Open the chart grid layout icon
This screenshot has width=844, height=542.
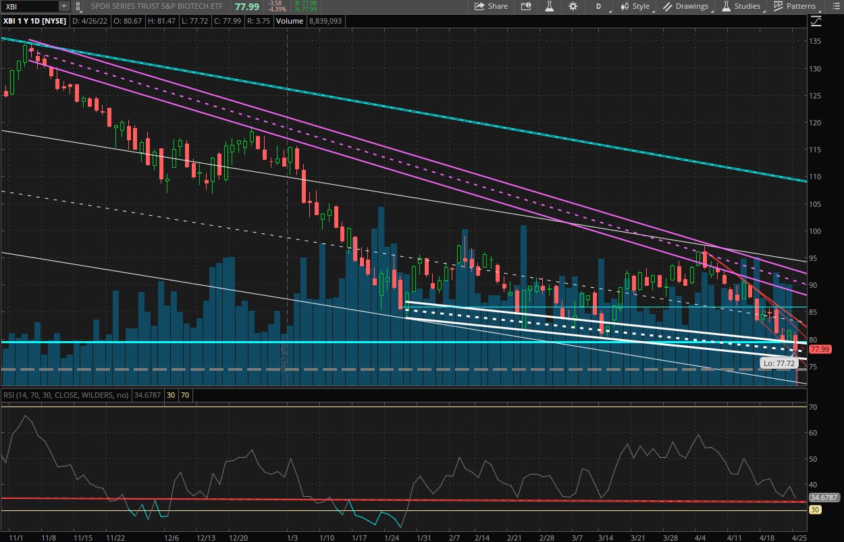pyautogui.click(x=525, y=6)
